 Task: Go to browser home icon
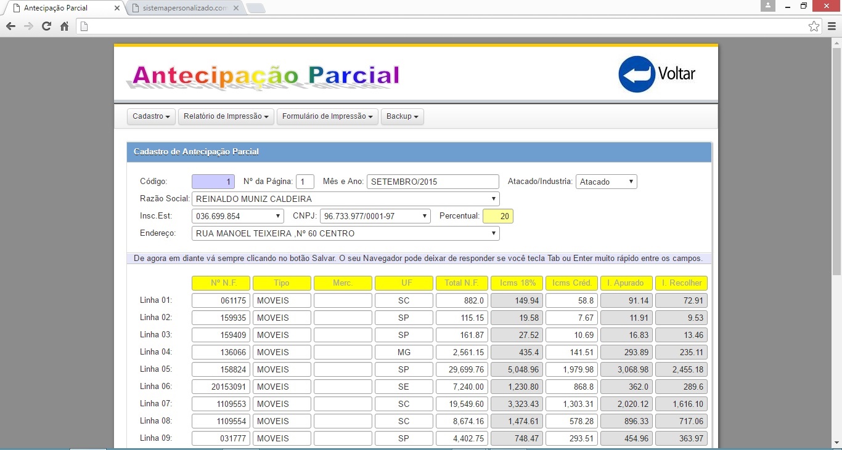point(64,26)
